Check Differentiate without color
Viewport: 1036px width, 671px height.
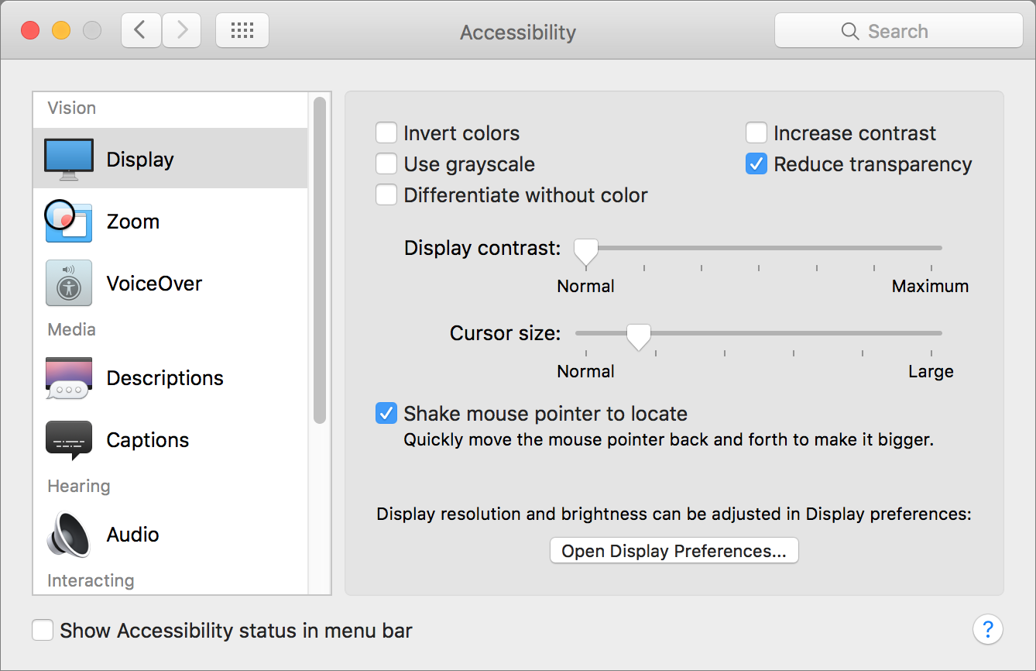[x=386, y=195]
